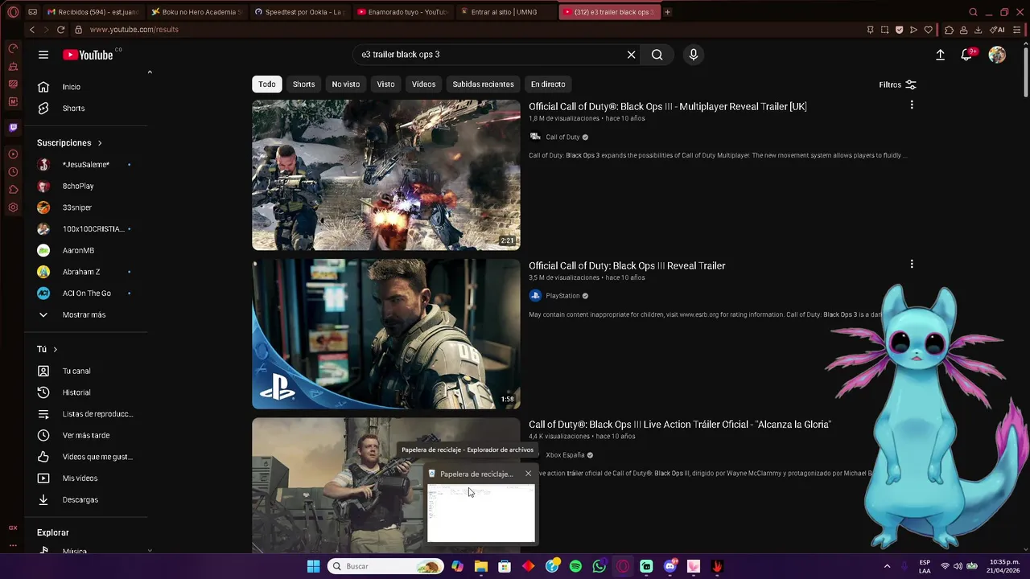Click the YouTube logo

89,55
